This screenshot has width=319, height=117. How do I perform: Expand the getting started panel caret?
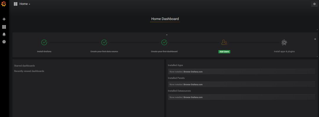click(167, 35)
